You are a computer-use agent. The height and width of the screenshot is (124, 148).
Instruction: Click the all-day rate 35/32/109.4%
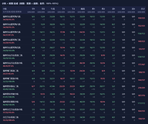9,120
